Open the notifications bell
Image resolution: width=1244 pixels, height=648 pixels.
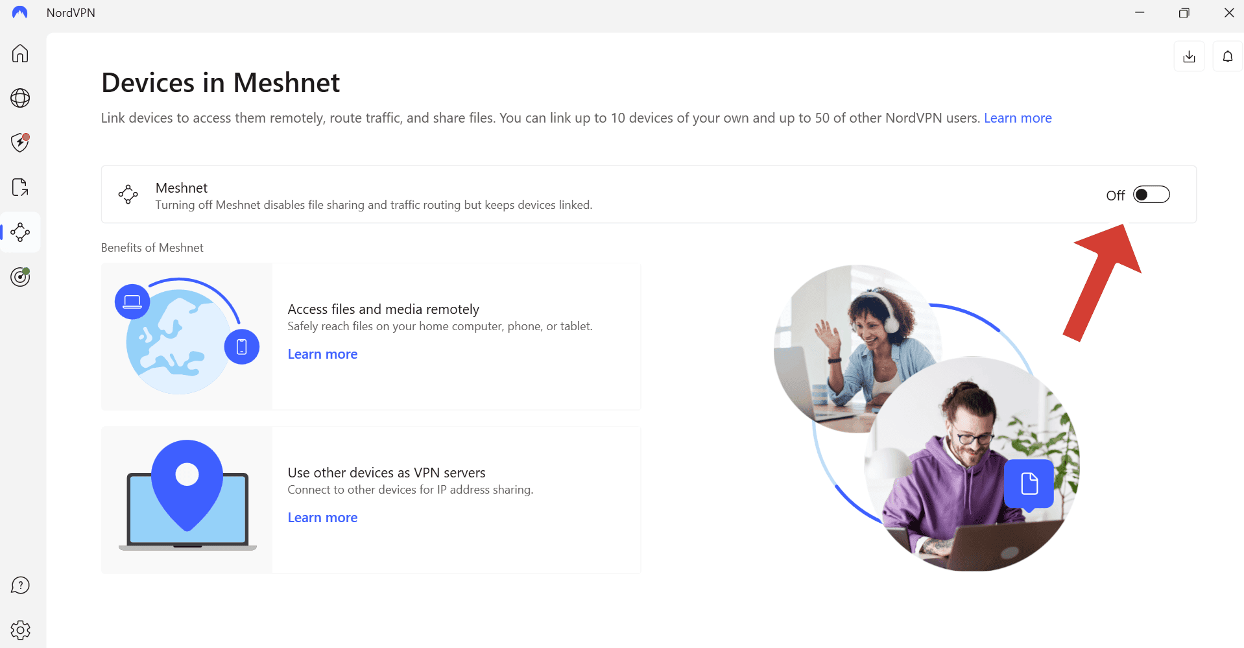point(1227,56)
